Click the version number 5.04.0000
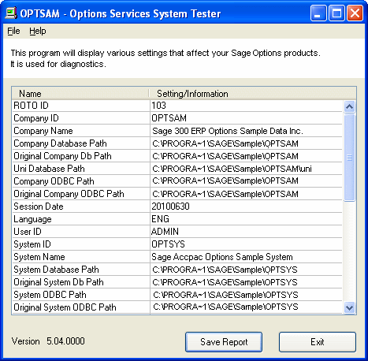This screenshot has width=368, height=361. (65, 341)
